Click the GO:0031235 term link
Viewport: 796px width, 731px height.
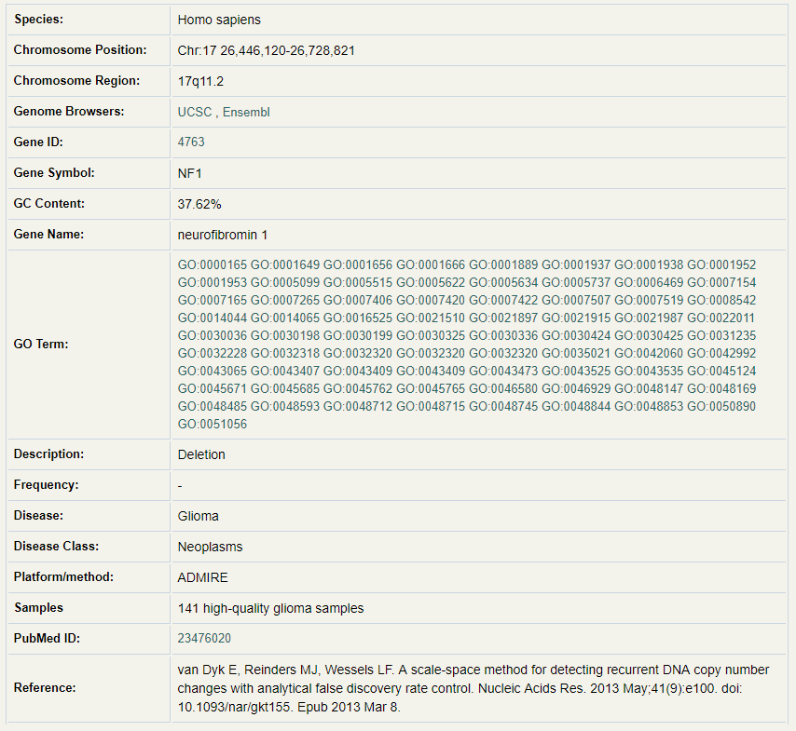click(721, 336)
